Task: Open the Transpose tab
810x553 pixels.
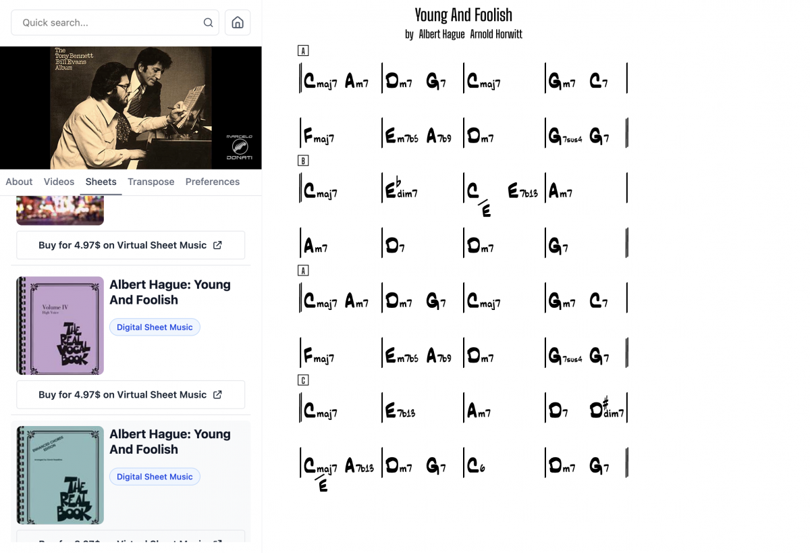Action: tap(151, 182)
